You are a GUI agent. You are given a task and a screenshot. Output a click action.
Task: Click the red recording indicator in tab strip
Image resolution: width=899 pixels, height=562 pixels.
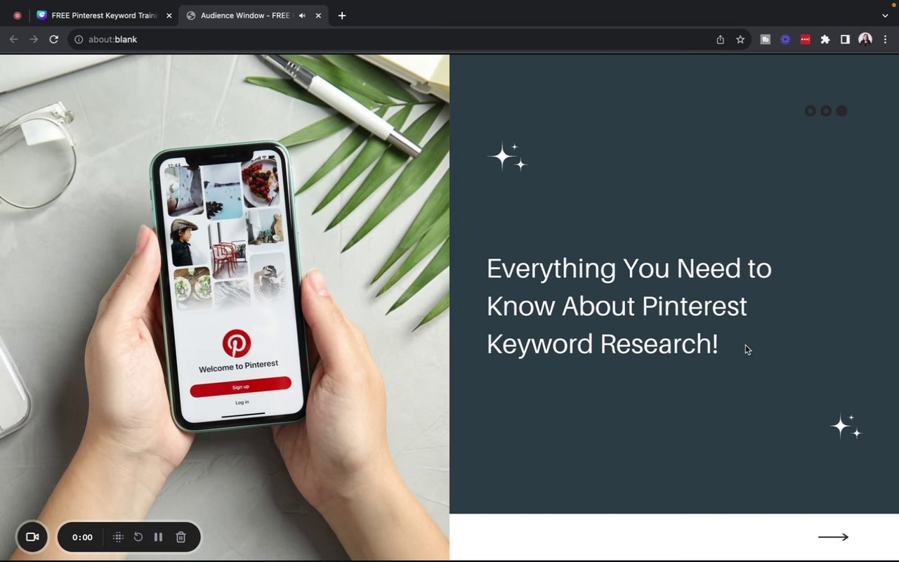click(18, 15)
